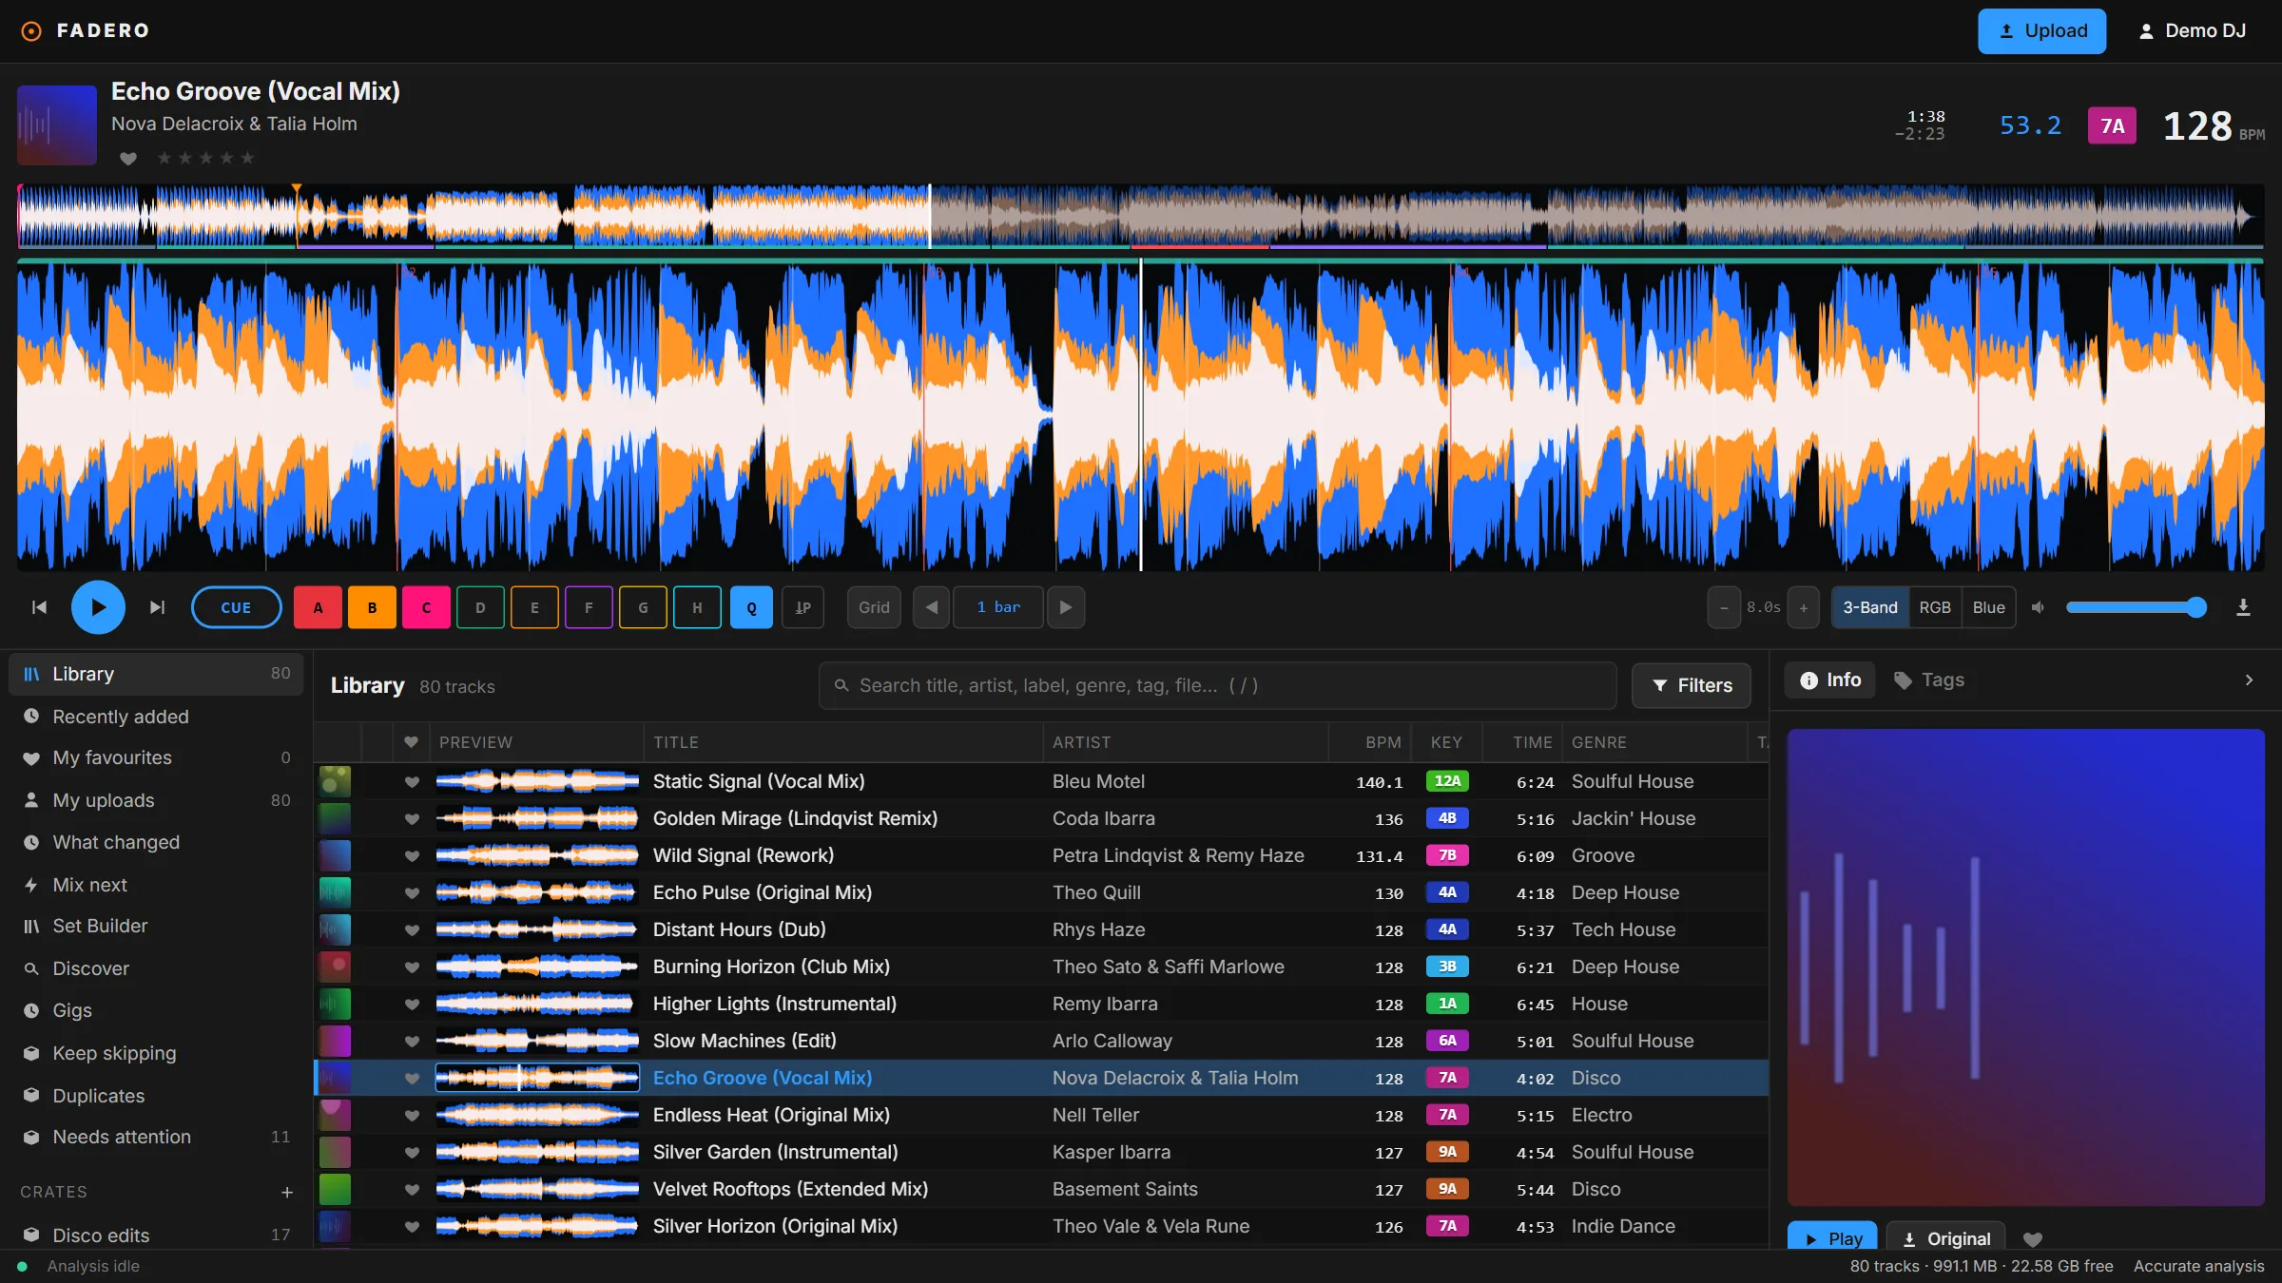
Task: Open Recently added in sidebar
Action: 156,717
